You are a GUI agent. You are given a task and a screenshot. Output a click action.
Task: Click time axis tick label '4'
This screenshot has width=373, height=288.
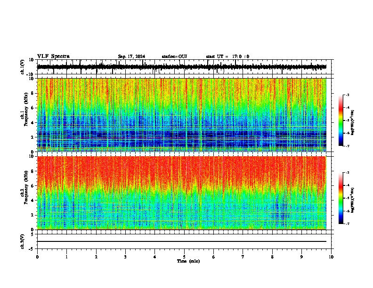point(155,257)
